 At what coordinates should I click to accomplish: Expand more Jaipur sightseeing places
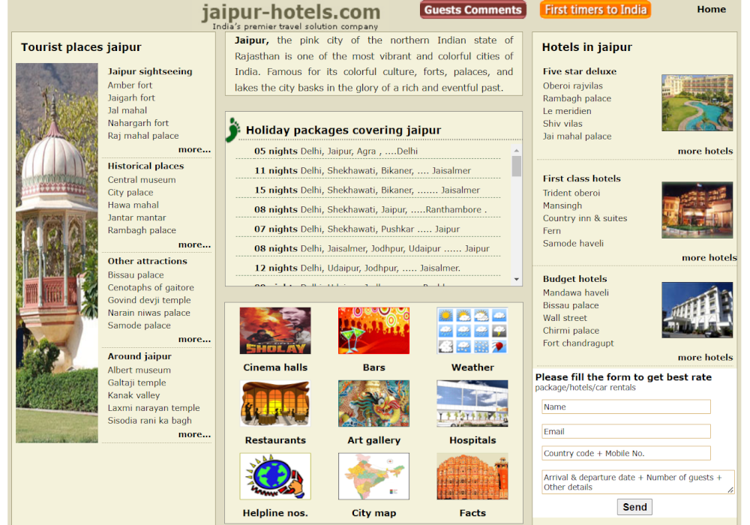194,149
